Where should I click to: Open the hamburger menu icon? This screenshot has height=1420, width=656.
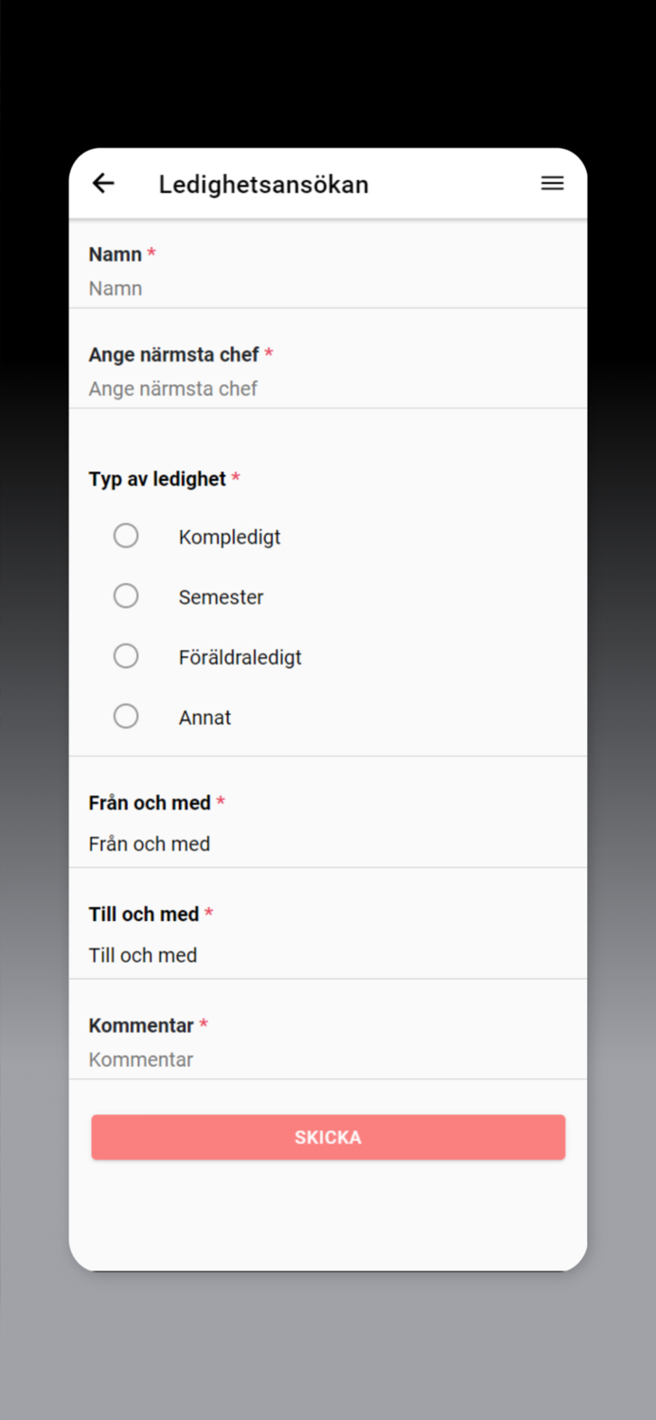pyautogui.click(x=552, y=184)
